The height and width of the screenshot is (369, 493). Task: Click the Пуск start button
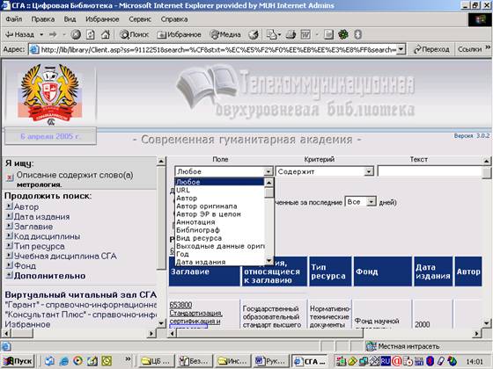(x=18, y=361)
